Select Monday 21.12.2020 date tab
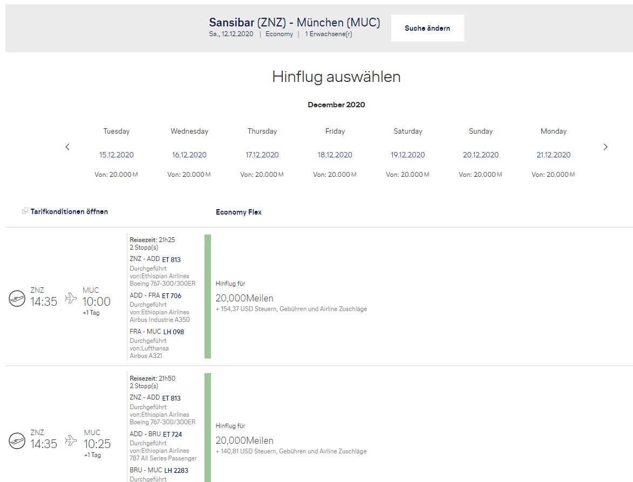 coord(554,153)
